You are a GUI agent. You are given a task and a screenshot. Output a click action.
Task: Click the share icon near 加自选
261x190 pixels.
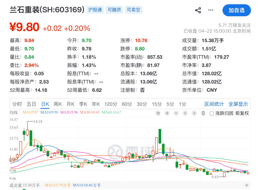pyautogui.click(x=198, y=10)
